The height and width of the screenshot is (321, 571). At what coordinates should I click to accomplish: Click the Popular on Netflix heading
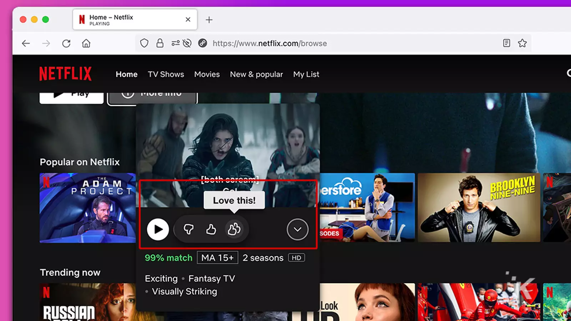[x=80, y=162]
